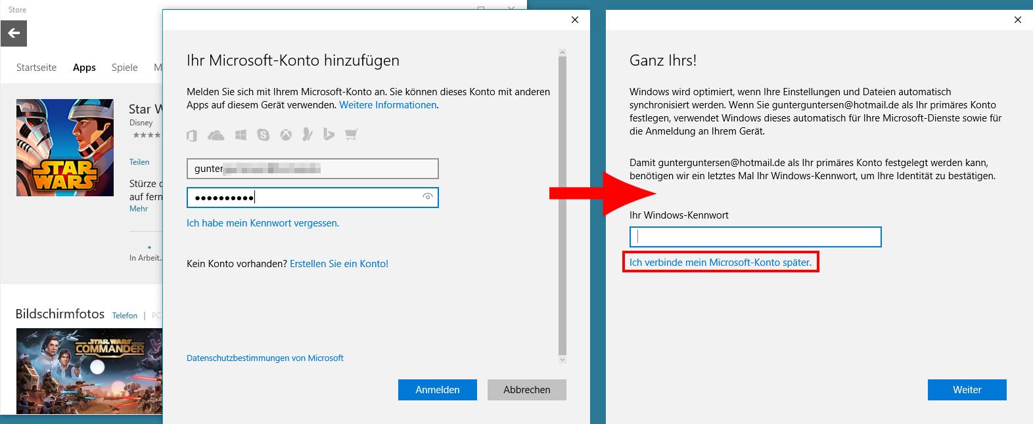Viewport: 1033px width, 424px height.
Task: Open Datenschutzbestimmungen von Microsoft link
Action: coord(265,358)
